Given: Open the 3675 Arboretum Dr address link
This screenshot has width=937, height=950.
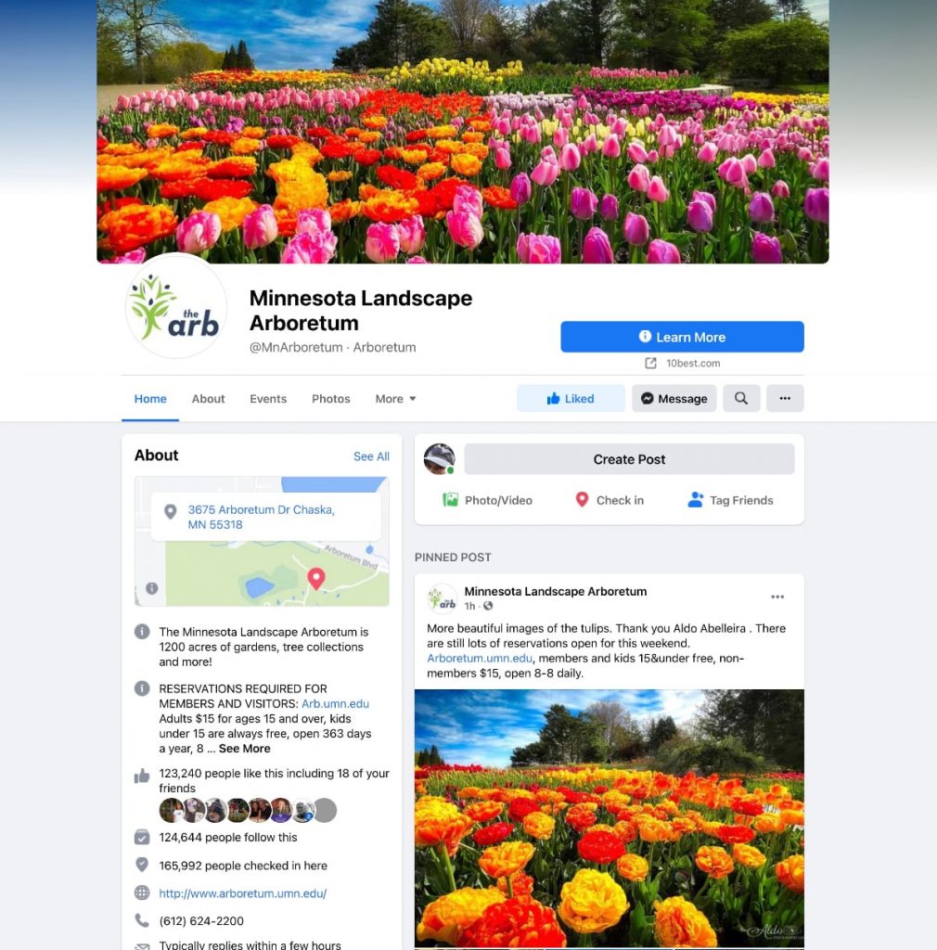Looking at the screenshot, I should pos(261,517).
